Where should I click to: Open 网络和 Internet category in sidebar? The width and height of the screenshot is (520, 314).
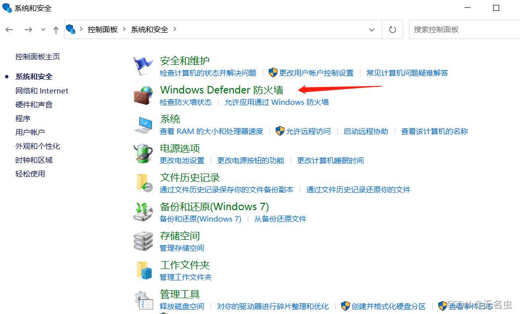pos(42,90)
